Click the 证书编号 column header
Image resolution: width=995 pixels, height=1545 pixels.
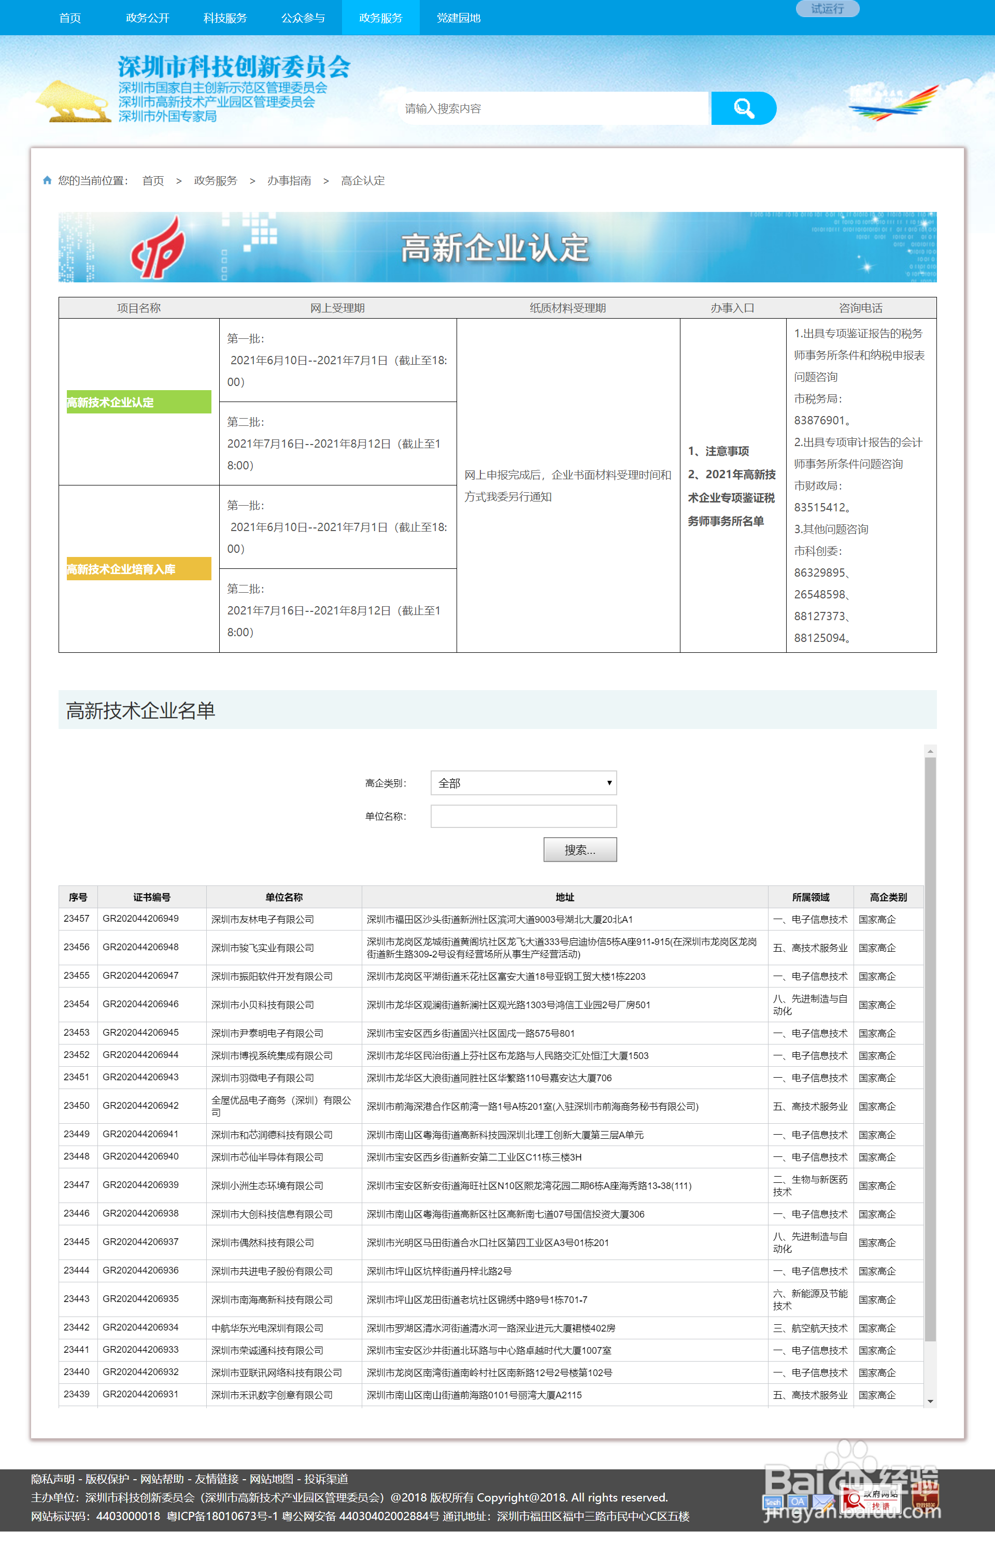[x=152, y=897]
